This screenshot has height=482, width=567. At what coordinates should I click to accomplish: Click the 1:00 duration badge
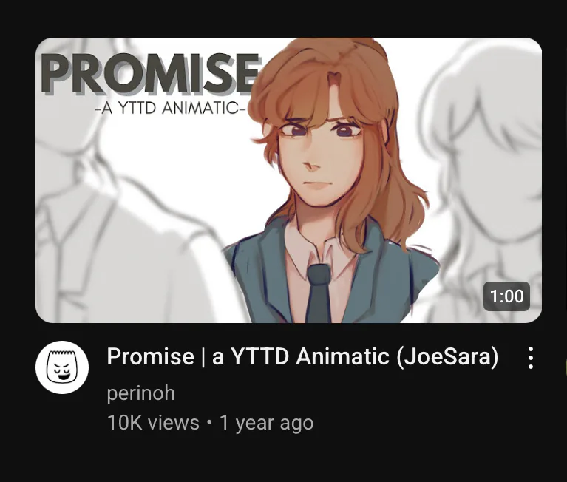(506, 296)
